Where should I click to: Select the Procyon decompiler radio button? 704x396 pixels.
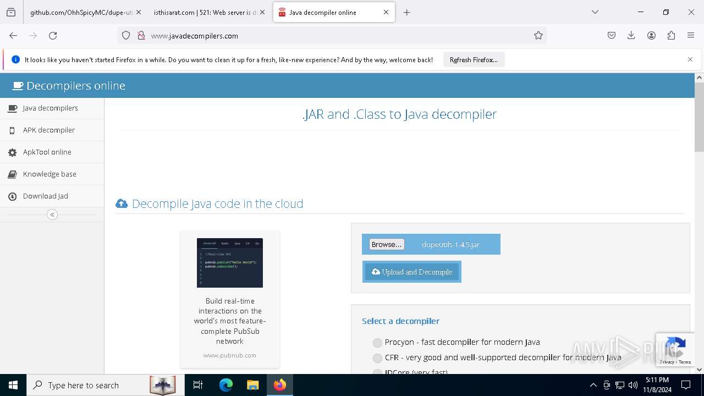point(377,343)
